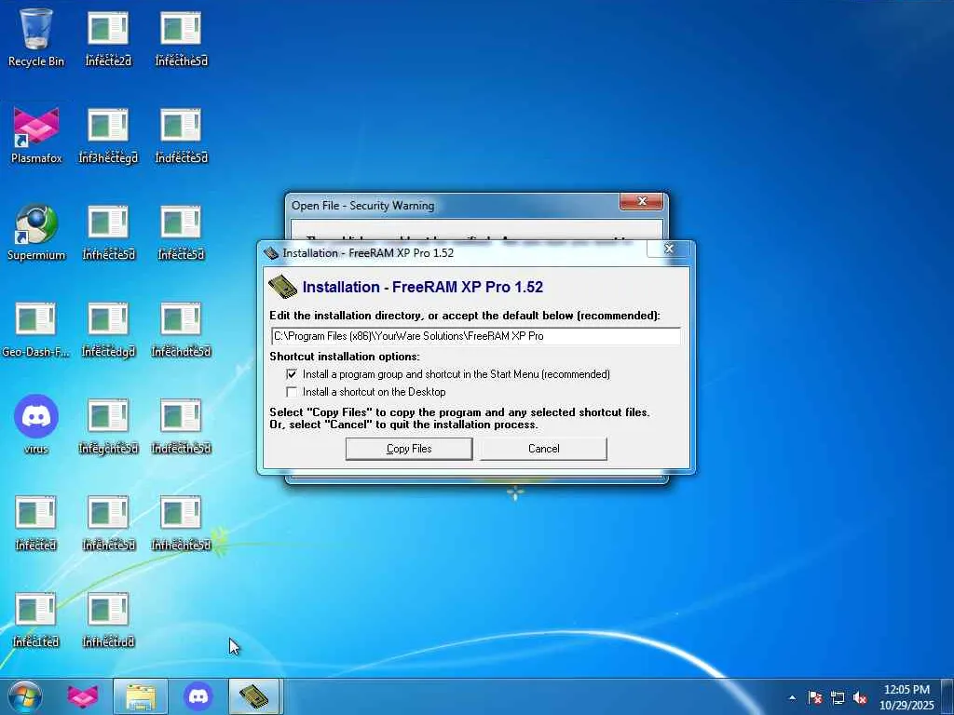954x715 pixels.
Task: Click the 'Installation - FreeRAM XP Pro 1.52' heading
Action: [422, 287]
